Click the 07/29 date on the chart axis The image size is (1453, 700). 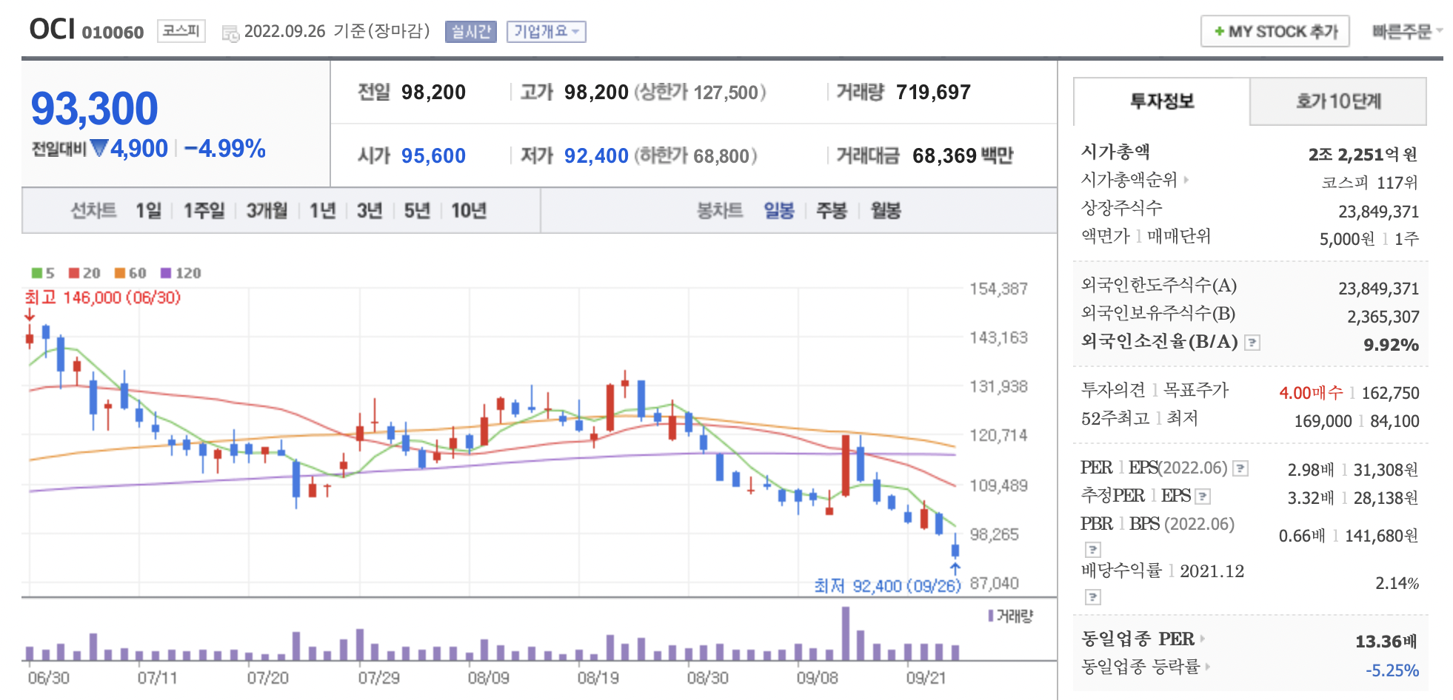tap(378, 678)
